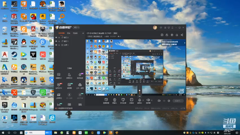Image resolution: width=240 pixels, height=135 pixels.
Task: Open the toolbox PK tool with the red badge
Action: click(58, 86)
